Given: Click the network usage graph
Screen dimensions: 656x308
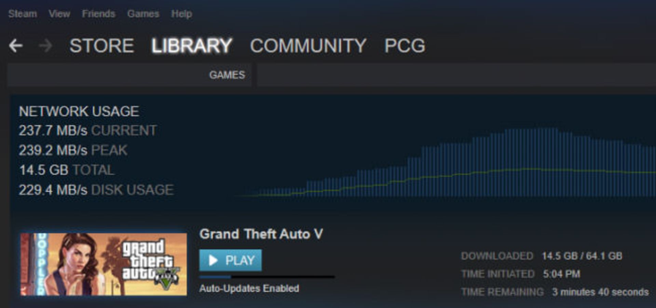Looking at the screenshot, I should click(444, 162).
